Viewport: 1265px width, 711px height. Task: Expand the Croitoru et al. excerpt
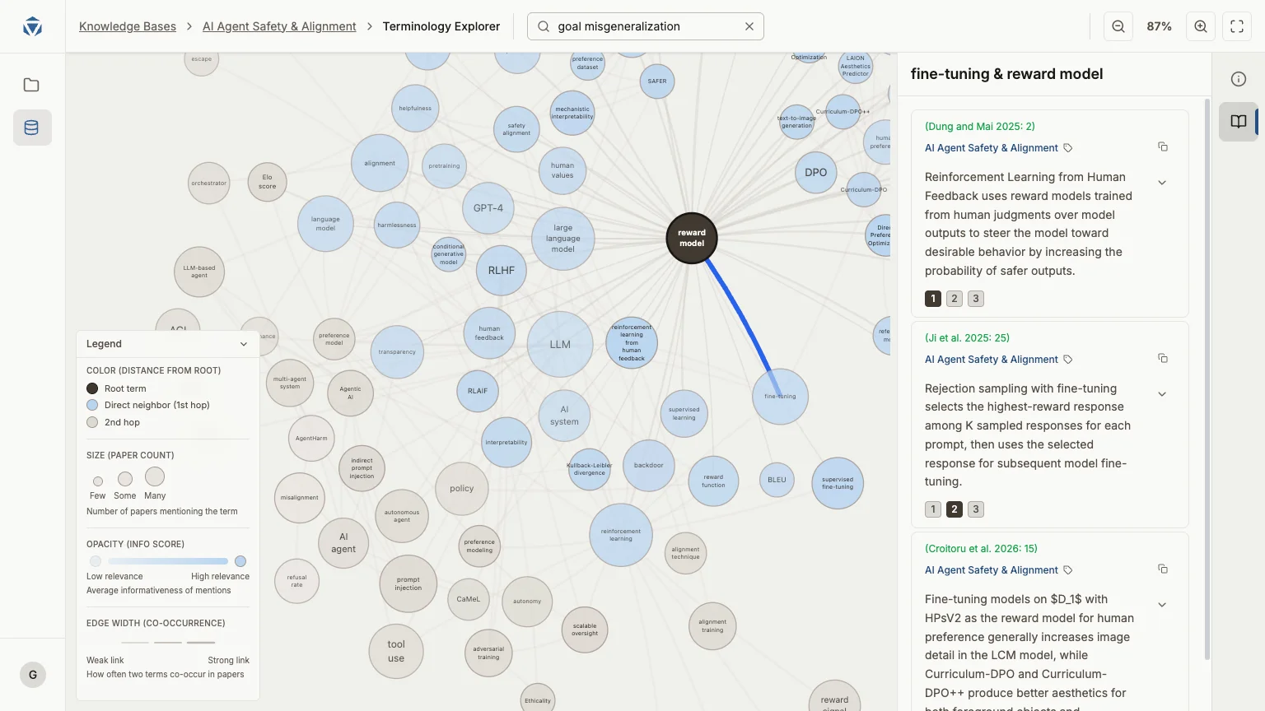click(1162, 605)
